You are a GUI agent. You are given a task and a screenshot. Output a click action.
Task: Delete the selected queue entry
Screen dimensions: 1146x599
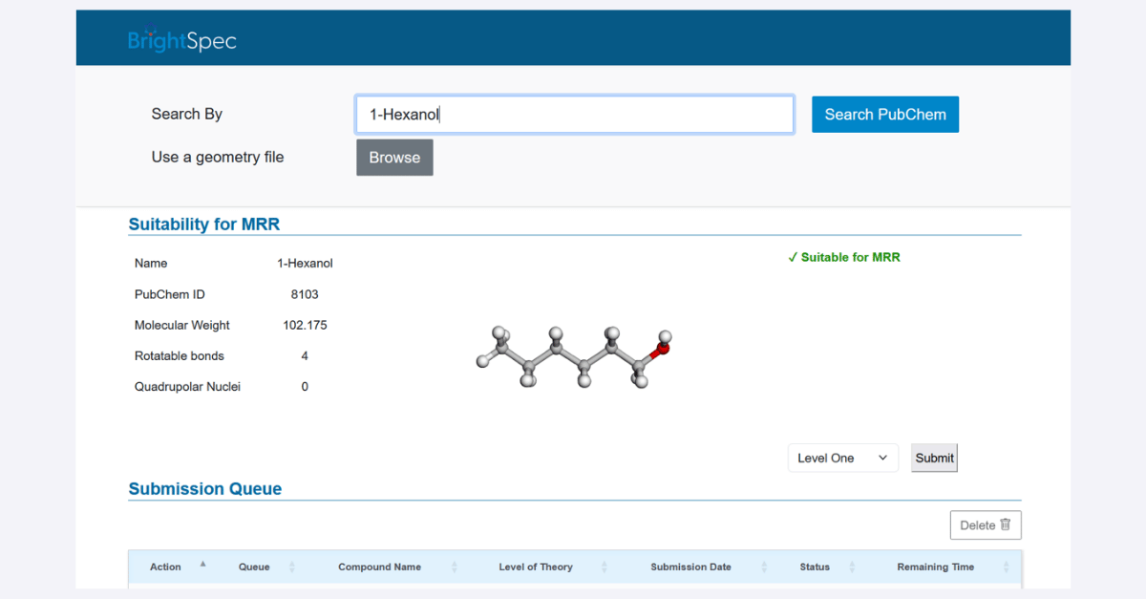[986, 524]
